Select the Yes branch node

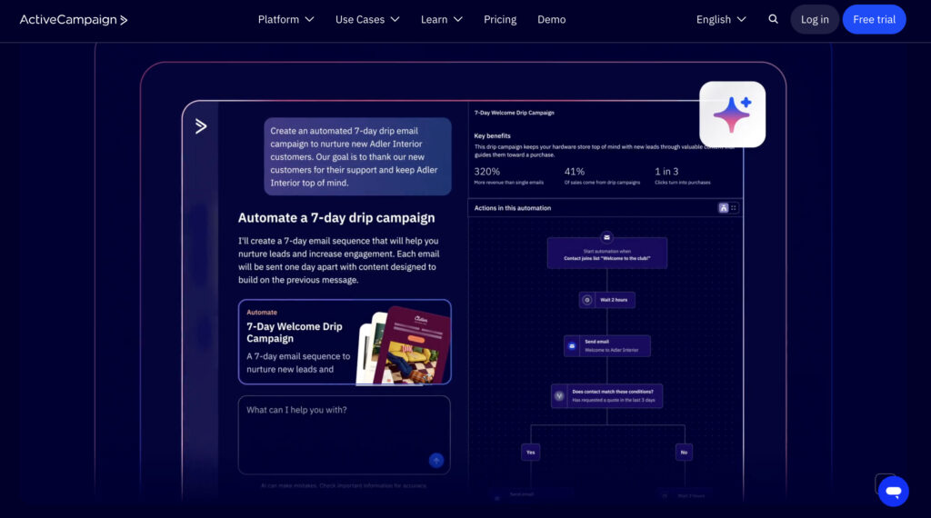coord(530,453)
